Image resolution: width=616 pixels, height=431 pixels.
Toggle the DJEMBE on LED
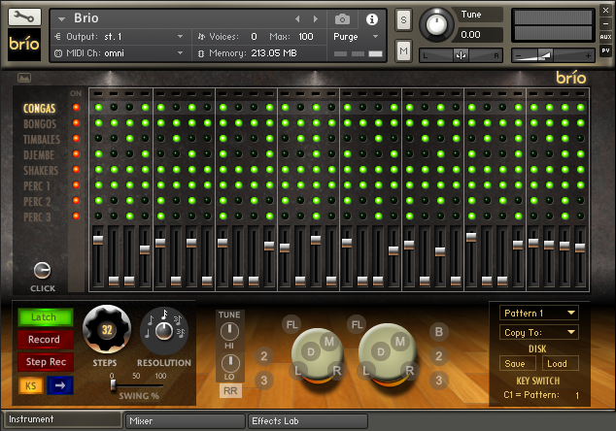coord(76,154)
